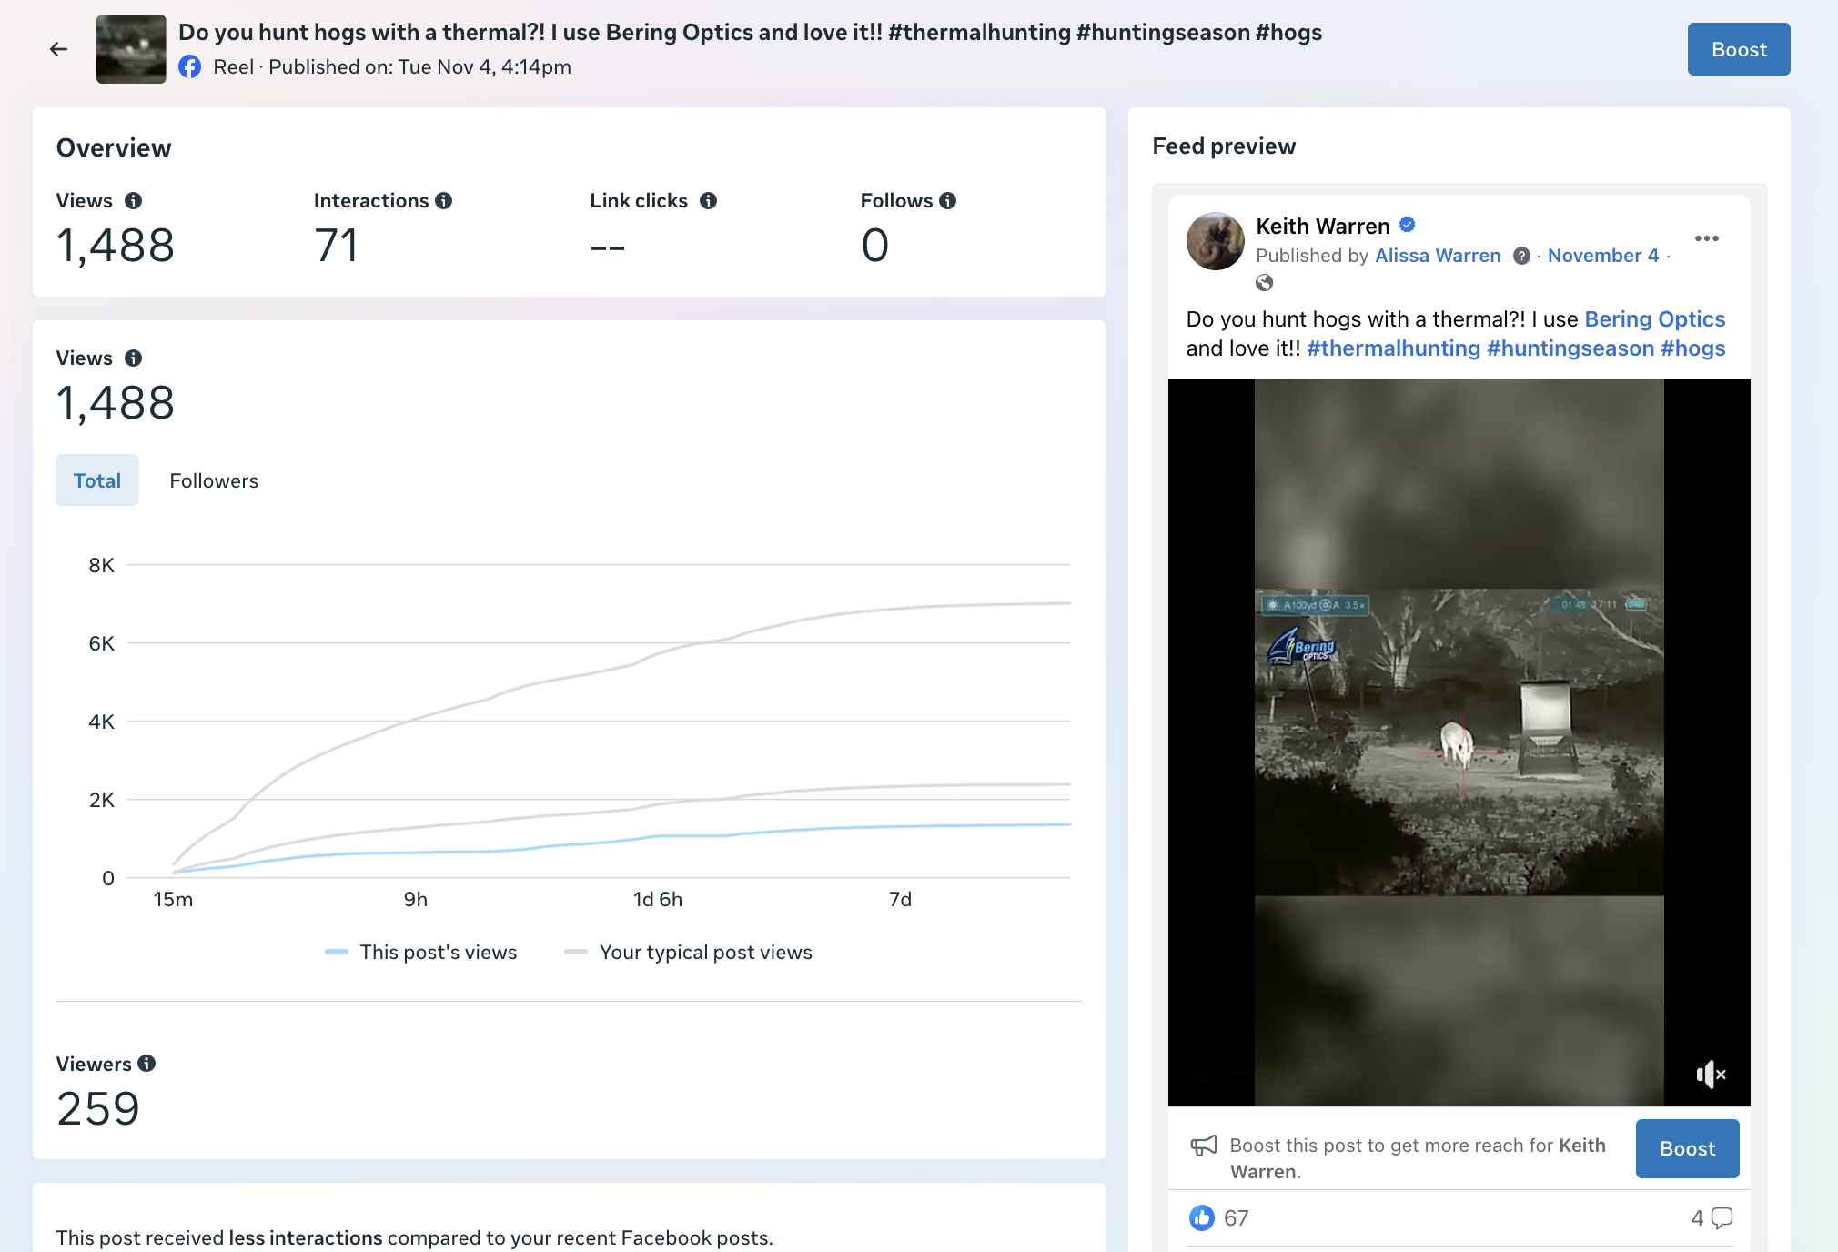Open Alissa Warren's profile link
Viewport: 1838px width, 1252px height.
coord(1438,256)
